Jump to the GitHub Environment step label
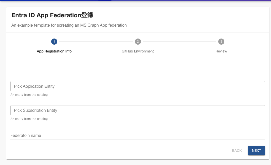The width and height of the screenshot is (271, 165). pyautogui.click(x=138, y=51)
